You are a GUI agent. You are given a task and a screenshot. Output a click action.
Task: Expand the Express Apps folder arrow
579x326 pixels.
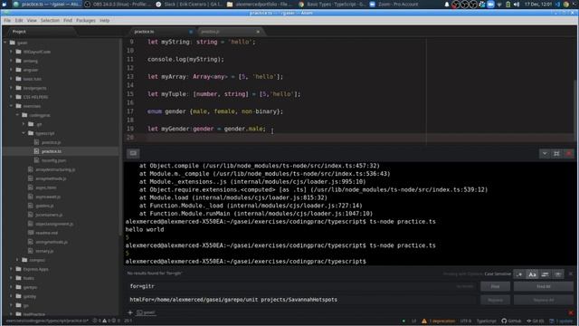coord(11,269)
